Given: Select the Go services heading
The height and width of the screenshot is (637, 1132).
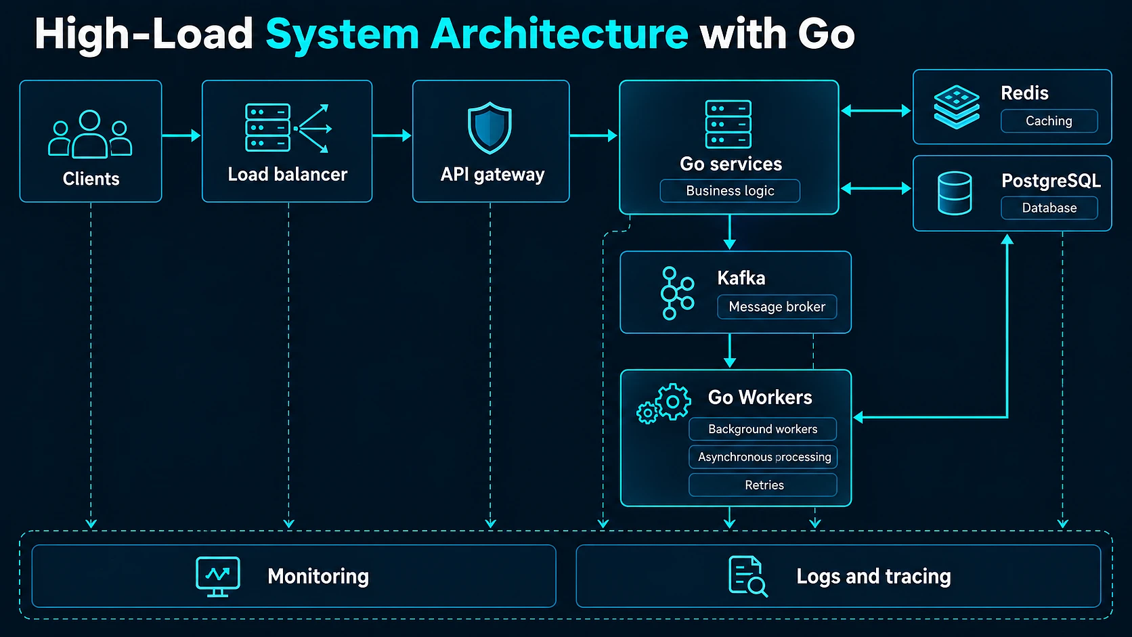Looking at the screenshot, I should [x=731, y=164].
